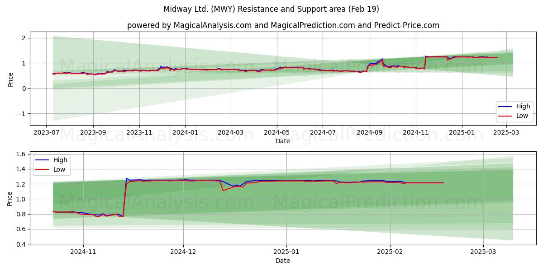This screenshot has height=271, width=543.
Task: Click the '2024-03' x-axis label on top chart
Action: coord(231,133)
